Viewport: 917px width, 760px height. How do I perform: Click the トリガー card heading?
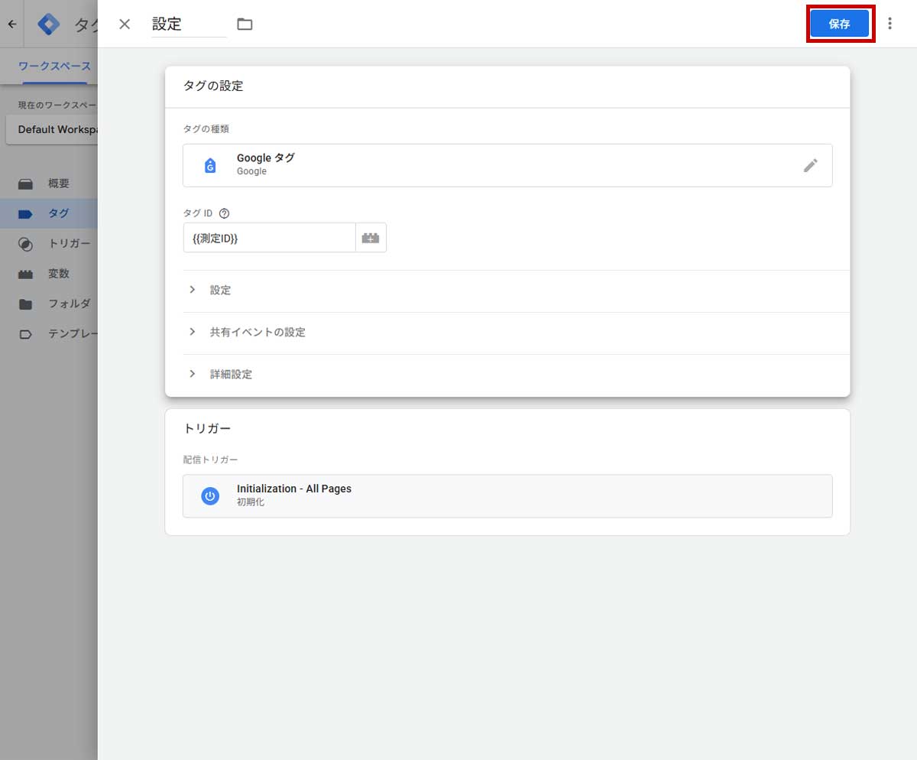click(207, 429)
